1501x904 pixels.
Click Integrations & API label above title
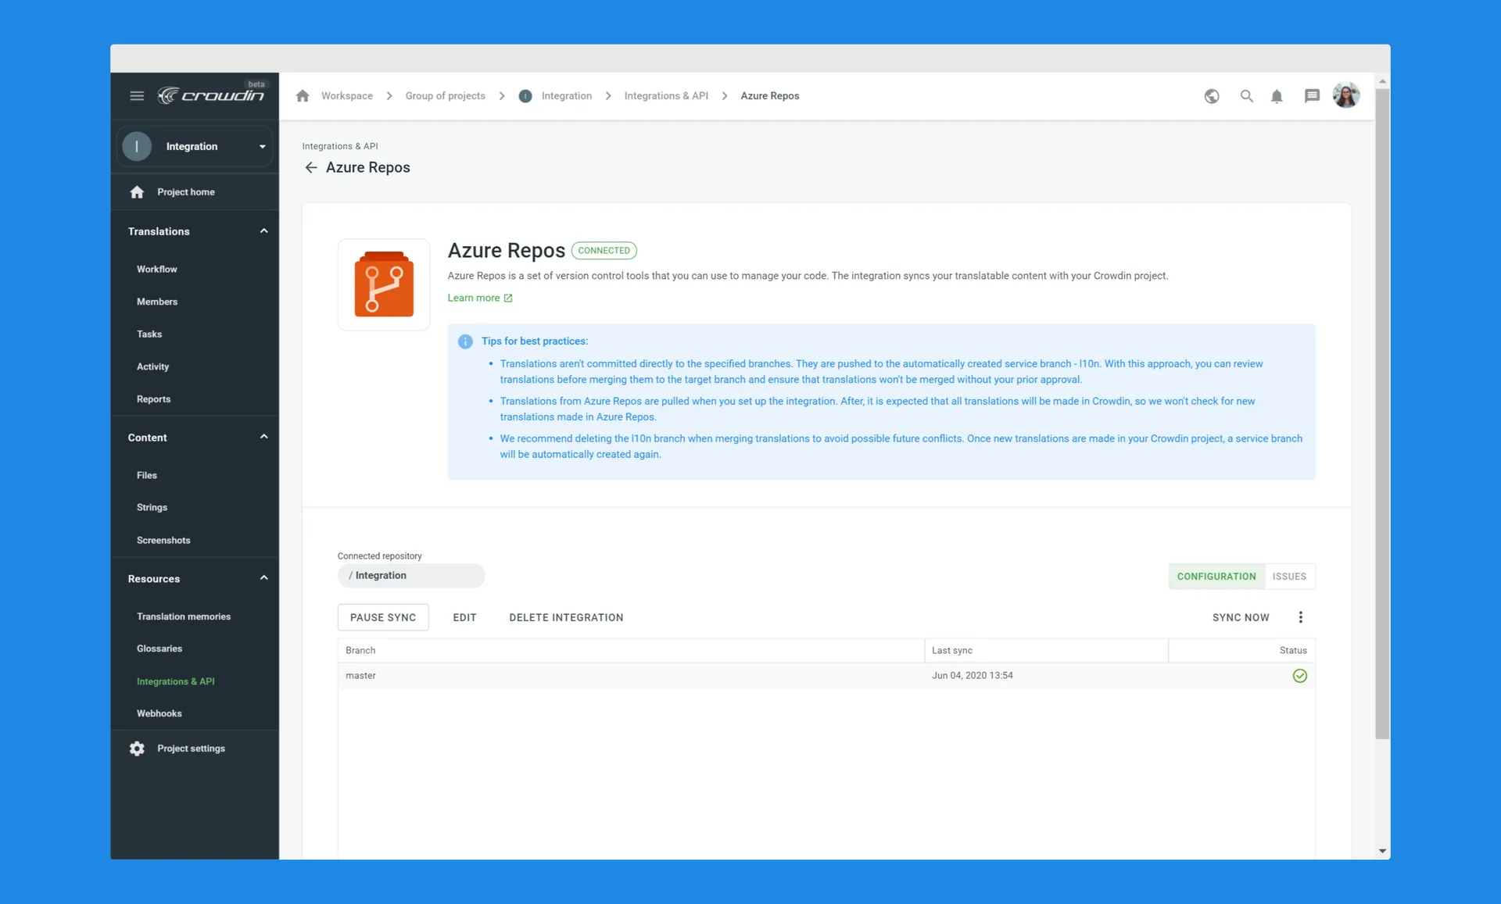pyautogui.click(x=340, y=146)
